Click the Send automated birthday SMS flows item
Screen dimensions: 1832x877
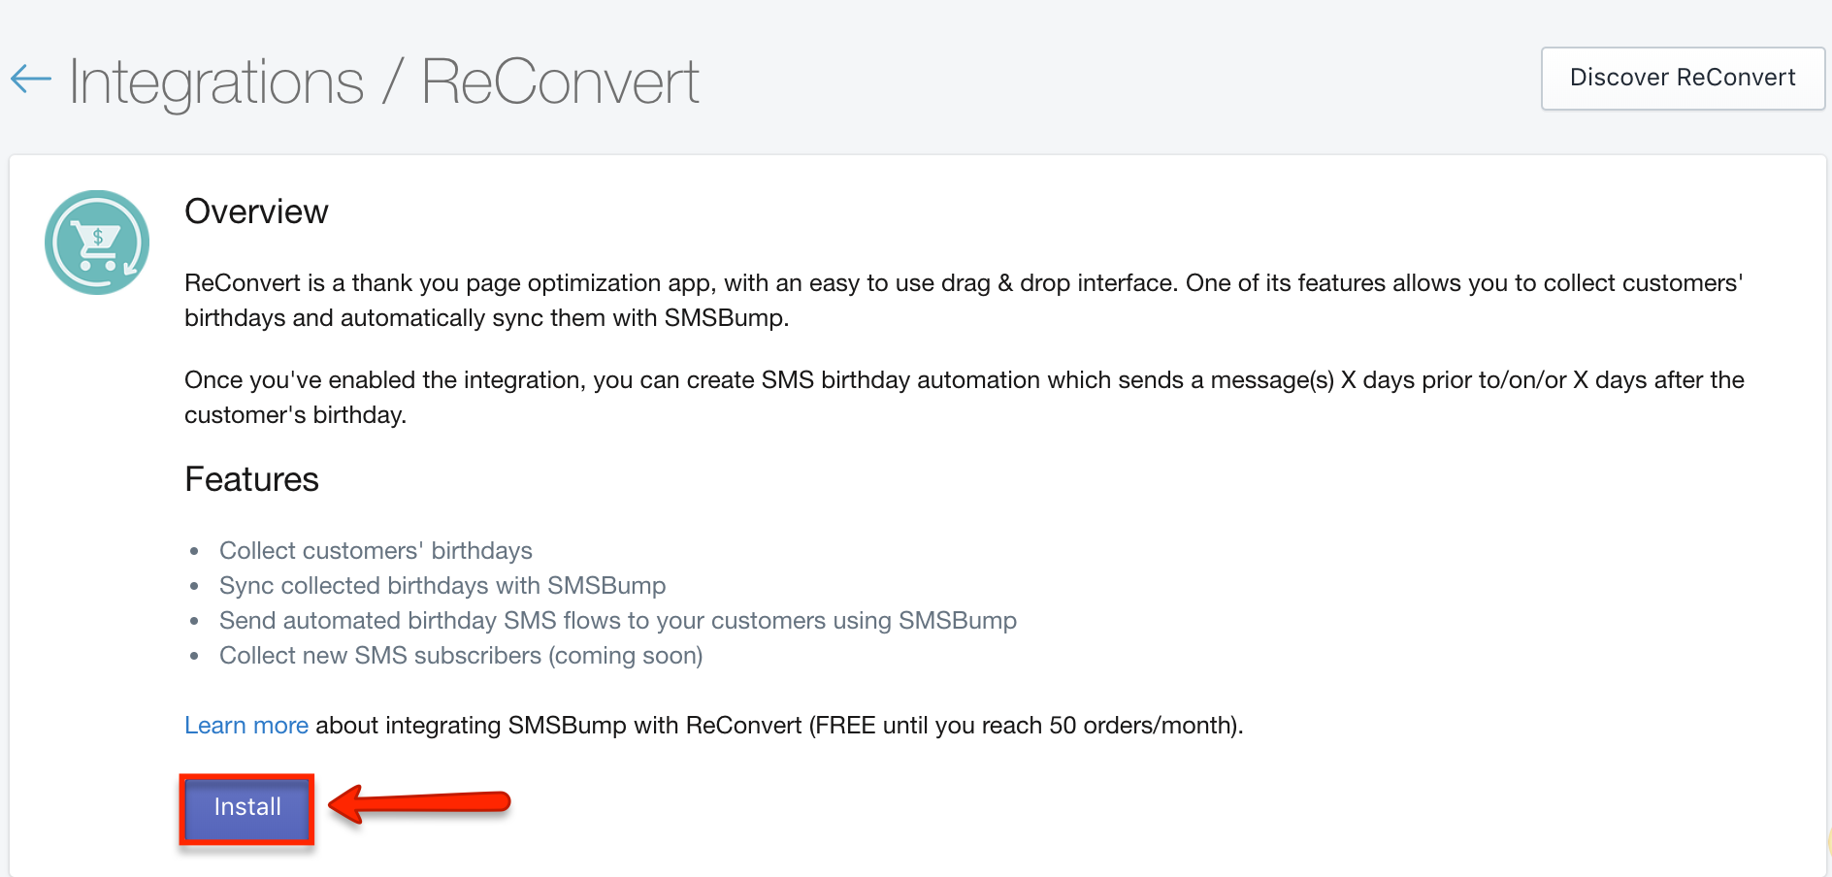618,621
